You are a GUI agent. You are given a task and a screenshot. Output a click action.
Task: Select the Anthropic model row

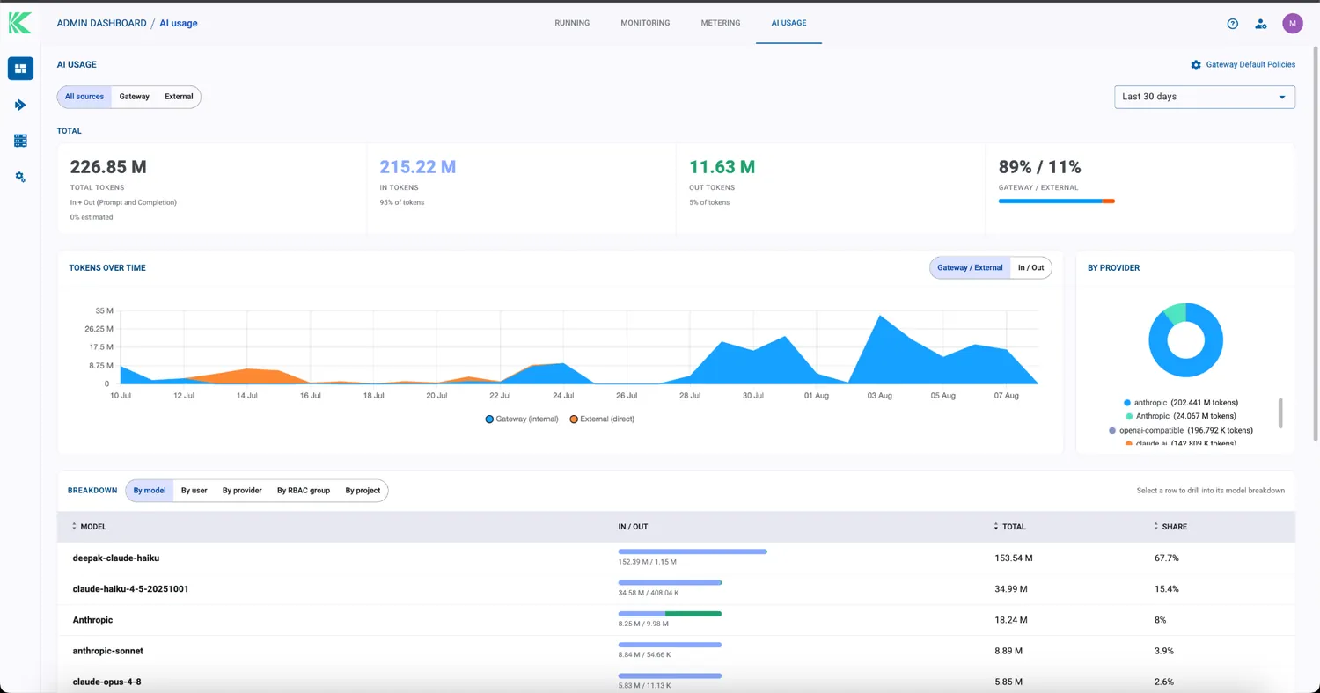[676, 620]
